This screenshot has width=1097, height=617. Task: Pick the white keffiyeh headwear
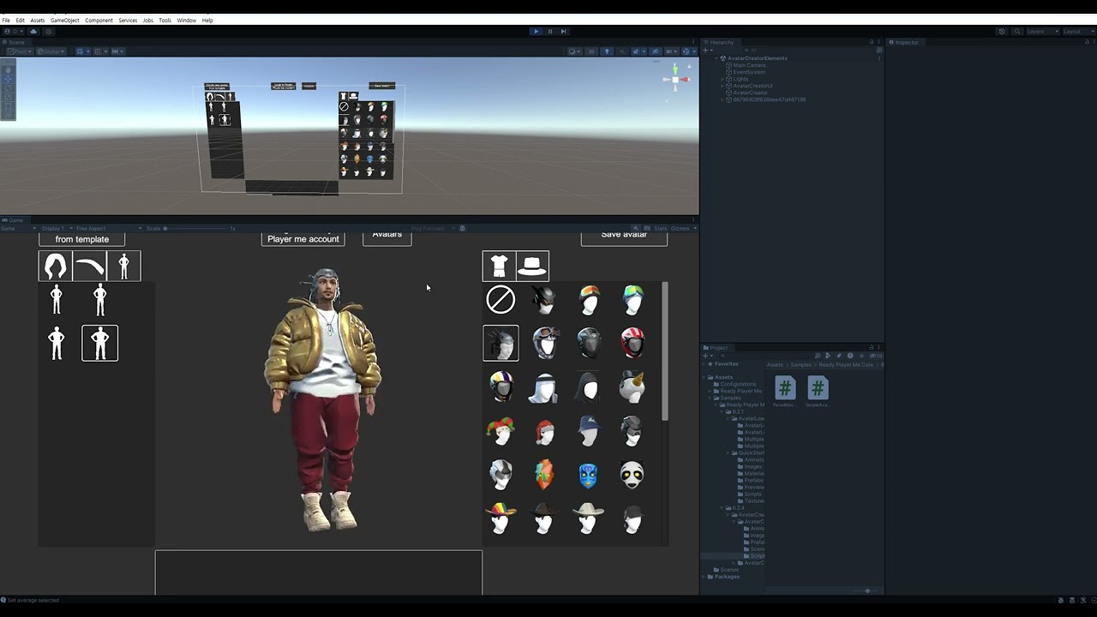[x=544, y=386]
